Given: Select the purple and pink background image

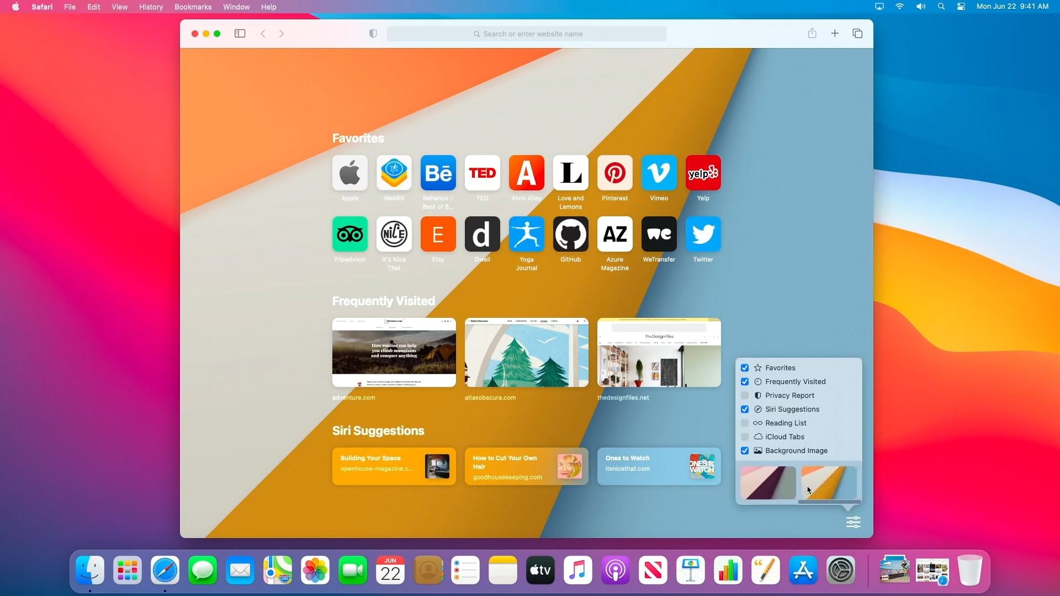Looking at the screenshot, I should pos(768,483).
